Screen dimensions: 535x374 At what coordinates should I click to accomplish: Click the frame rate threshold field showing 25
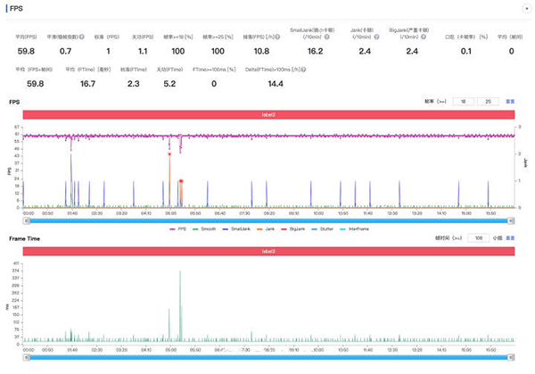click(489, 102)
